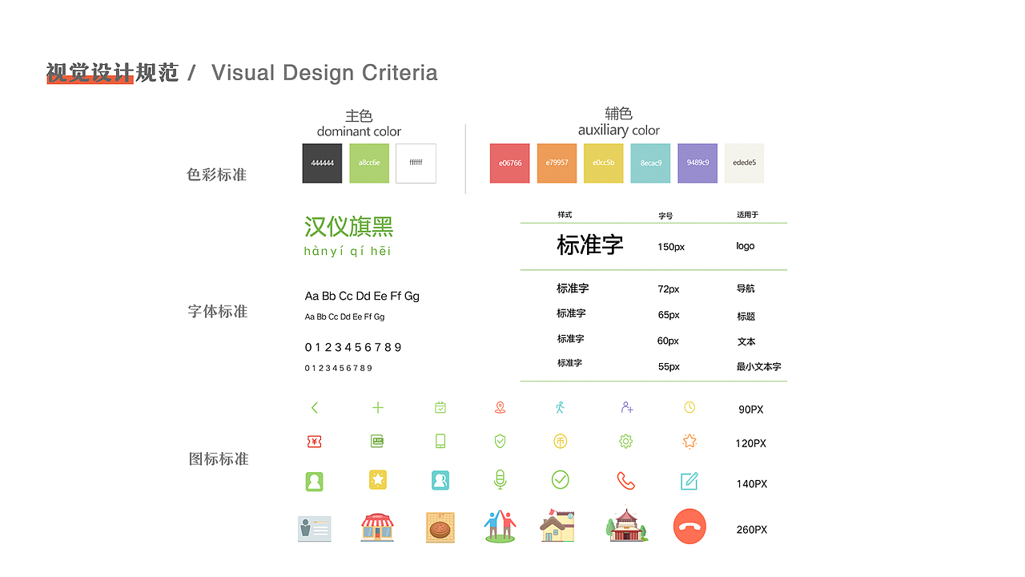Click the red telephone handset outline icon

coord(626,481)
